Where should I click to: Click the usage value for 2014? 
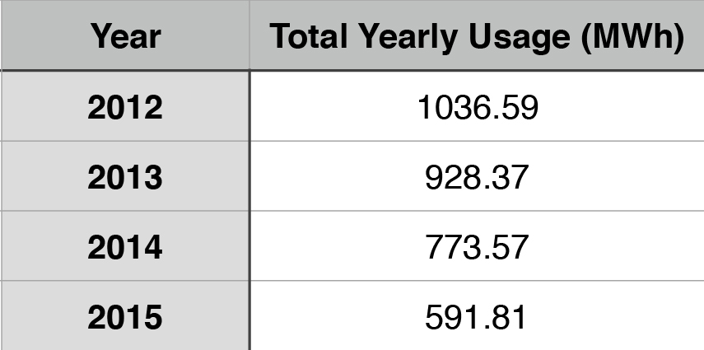[477, 247]
